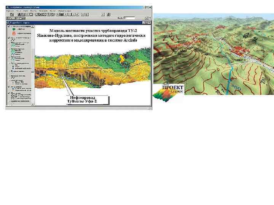Click the 3D relief landscape picture
The height and width of the screenshot is (205, 274).
click(x=213, y=54)
